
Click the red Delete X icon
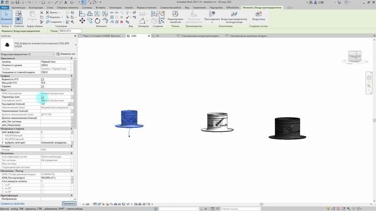(x=122, y=22)
